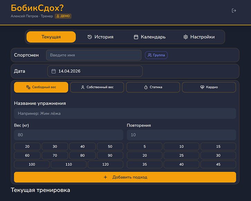Choose 45 repetitions preset
This screenshot has width=251, height=201.
coord(218,164)
